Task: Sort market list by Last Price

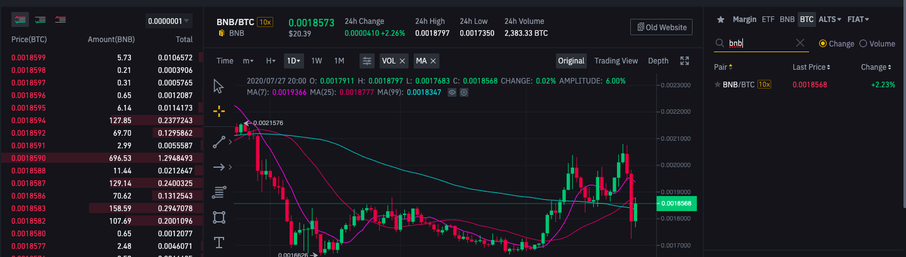Action: [x=812, y=67]
